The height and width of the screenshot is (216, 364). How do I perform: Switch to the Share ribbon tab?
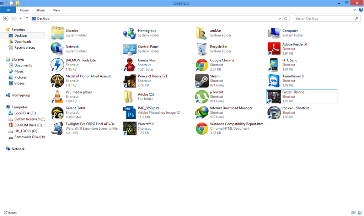pos(41,10)
